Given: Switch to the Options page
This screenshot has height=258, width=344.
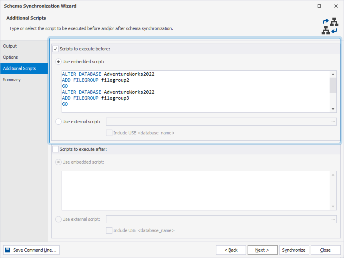Looking at the screenshot, I should click(10, 57).
